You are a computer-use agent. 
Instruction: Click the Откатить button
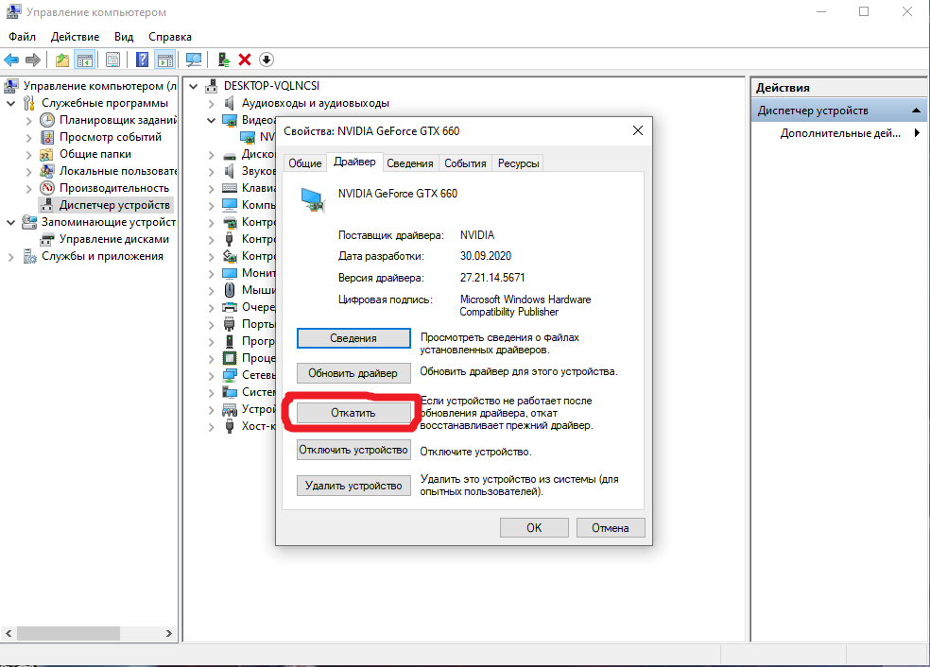[x=353, y=413]
